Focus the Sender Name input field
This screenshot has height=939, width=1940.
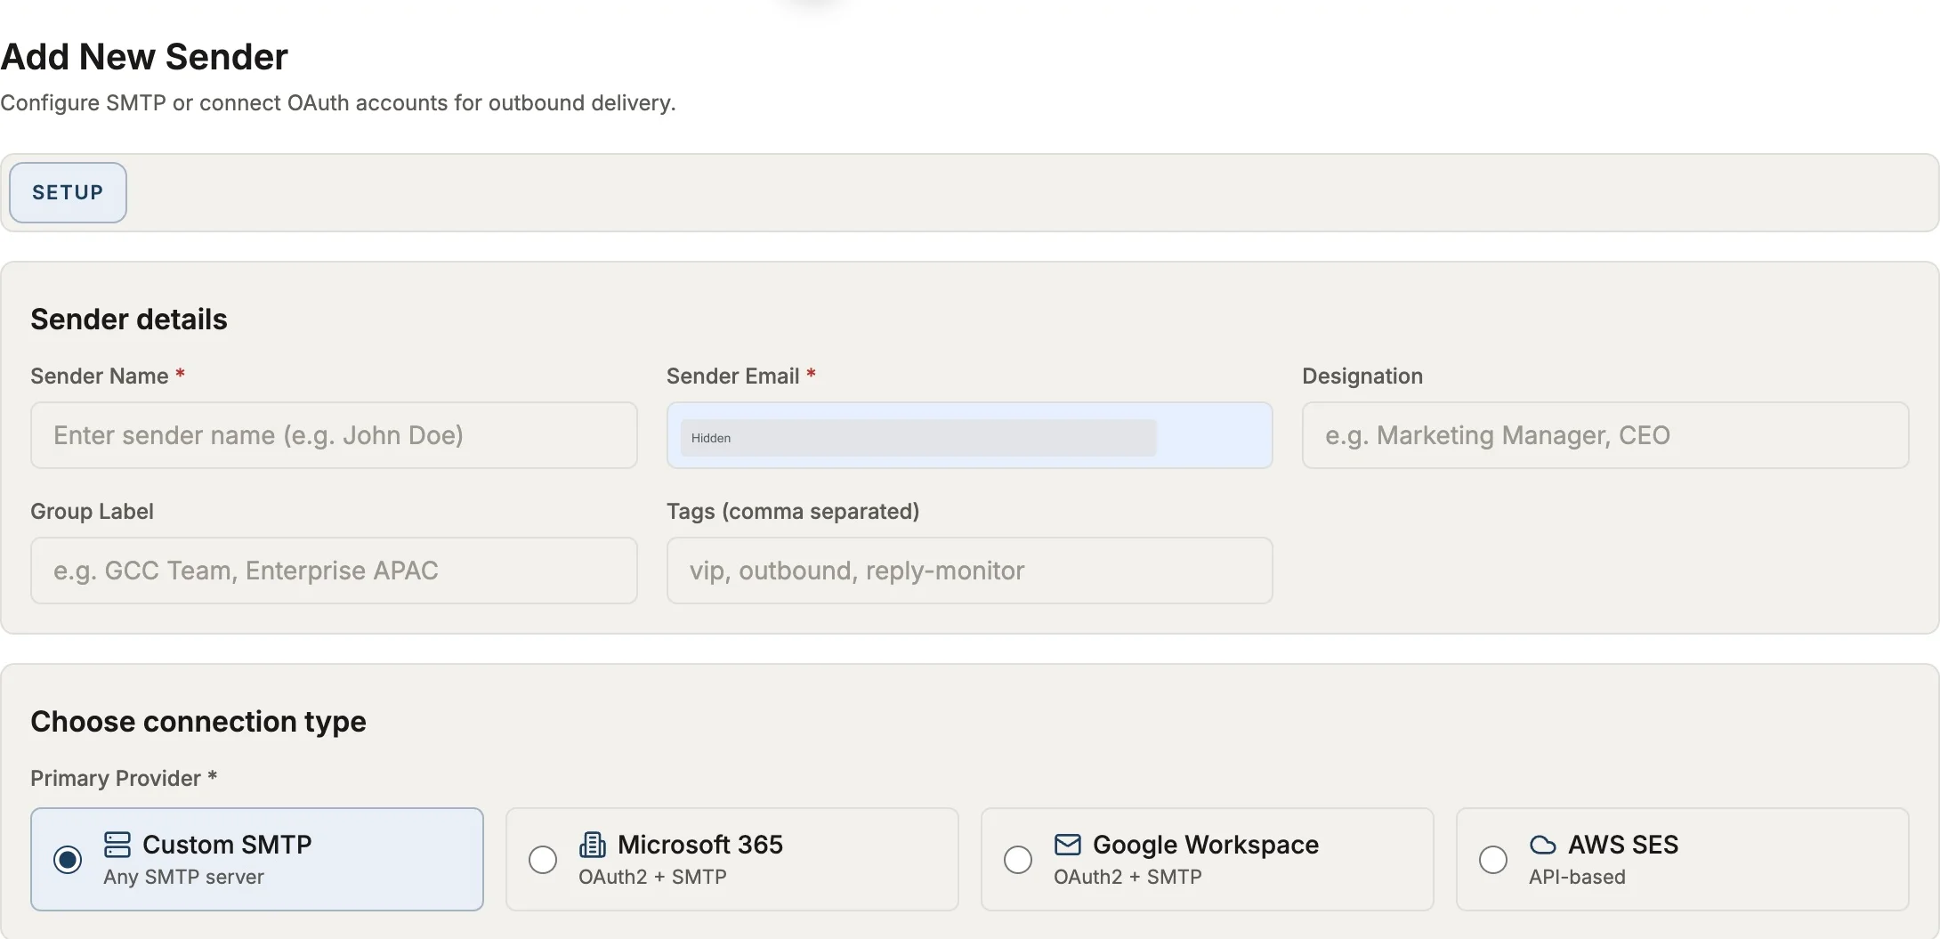tap(334, 435)
